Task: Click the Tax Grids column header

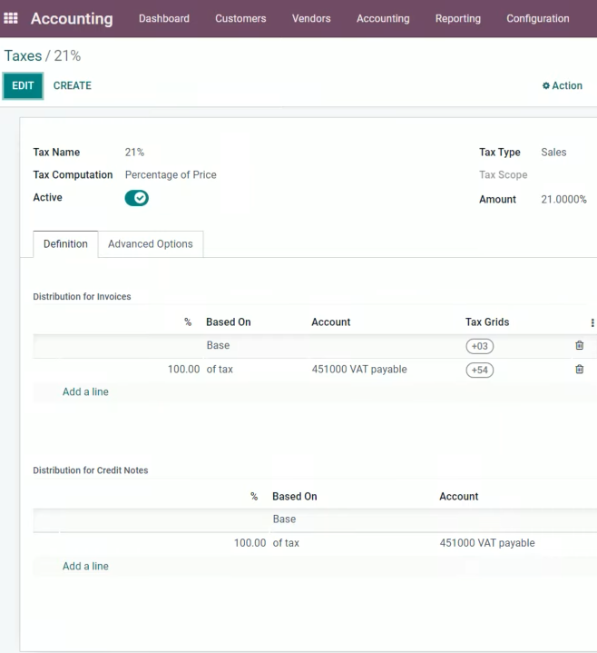Action: point(487,322)
